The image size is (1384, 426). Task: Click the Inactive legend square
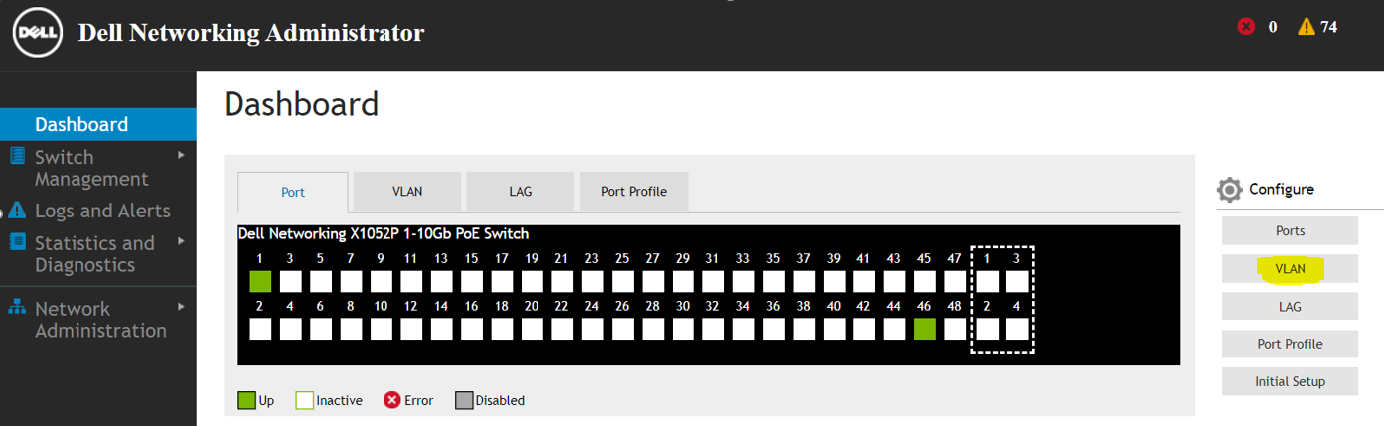click(x=304, y=400)
